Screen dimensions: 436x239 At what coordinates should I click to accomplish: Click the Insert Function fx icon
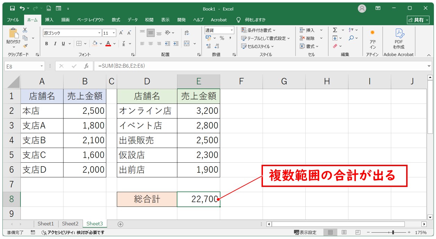click(86, 66)
